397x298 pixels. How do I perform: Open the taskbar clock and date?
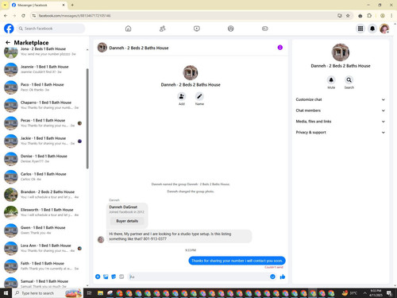coord(376,293)
